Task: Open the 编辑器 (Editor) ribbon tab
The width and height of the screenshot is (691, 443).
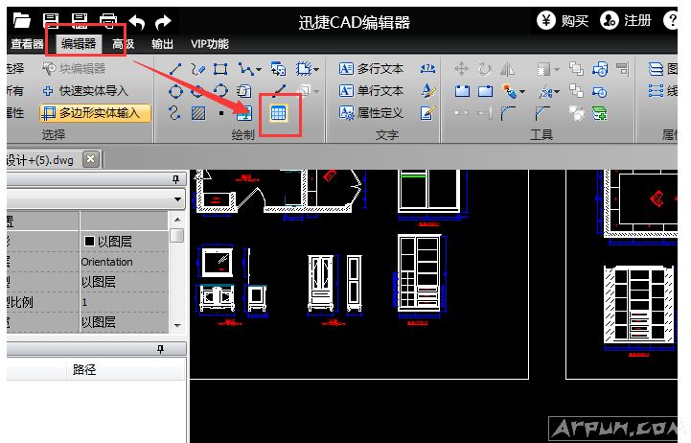Action: 78,43
